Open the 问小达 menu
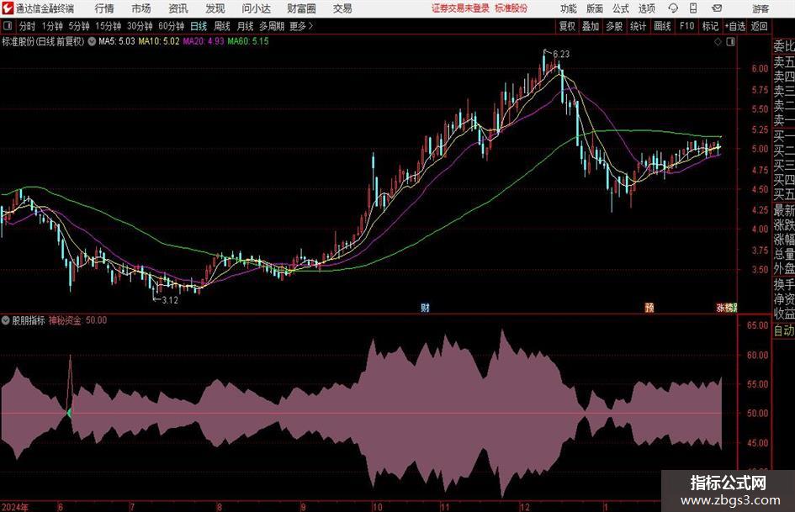Screen dimensions: 795x512 point(256,8)
